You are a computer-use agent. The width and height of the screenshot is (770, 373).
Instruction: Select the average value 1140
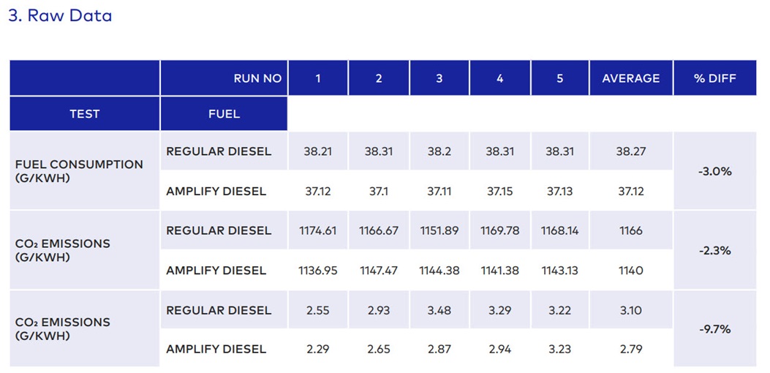point(630,270)
